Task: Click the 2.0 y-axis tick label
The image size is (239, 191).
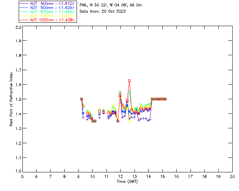Action: (x=18, y=27)
